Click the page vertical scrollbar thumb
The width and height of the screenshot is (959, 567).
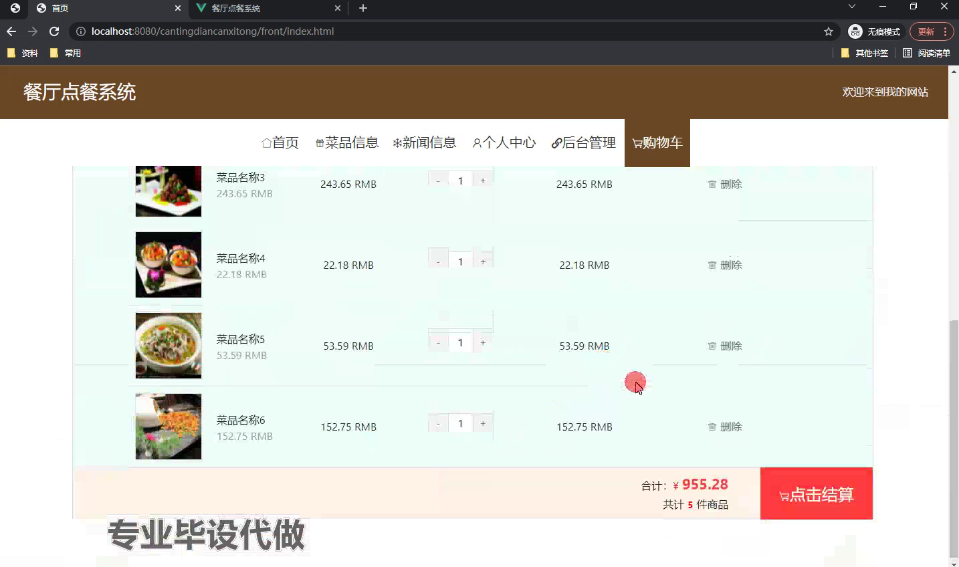pos(953,439)
